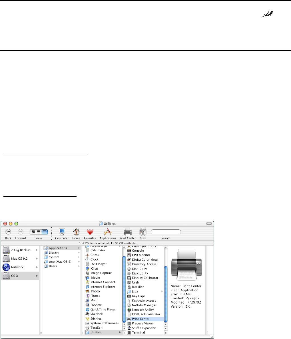Select Process Viewer utility
This screenshot has height=339, width=291.
tap(145, 323)
